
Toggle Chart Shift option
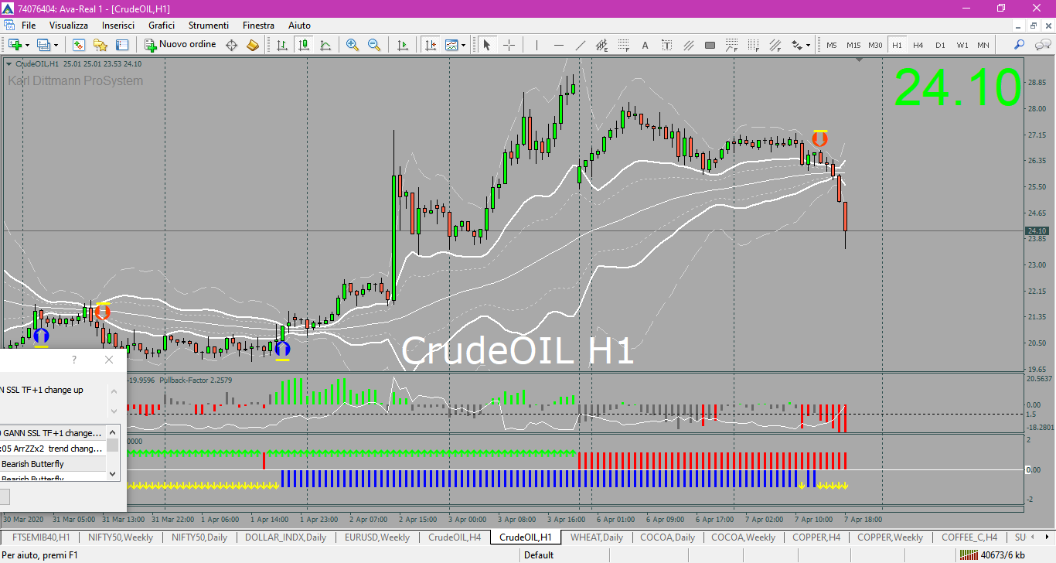coord(430,45)
